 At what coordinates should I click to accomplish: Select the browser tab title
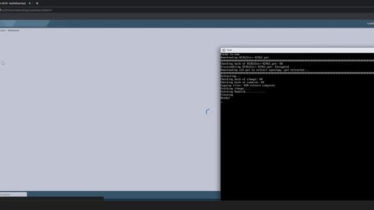(13, 3)
